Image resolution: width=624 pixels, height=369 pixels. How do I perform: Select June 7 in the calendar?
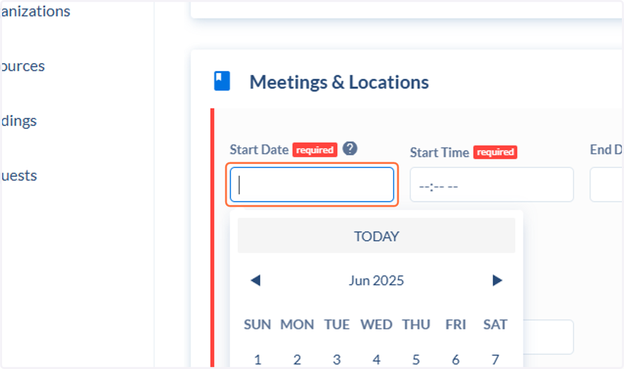click(x=495, y=359)
